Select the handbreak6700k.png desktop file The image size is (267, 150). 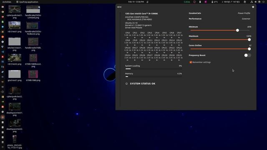[33, 44]
